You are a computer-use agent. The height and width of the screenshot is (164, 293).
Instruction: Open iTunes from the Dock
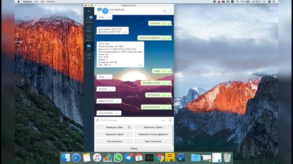pyautogui.click(x=97, y=158)
